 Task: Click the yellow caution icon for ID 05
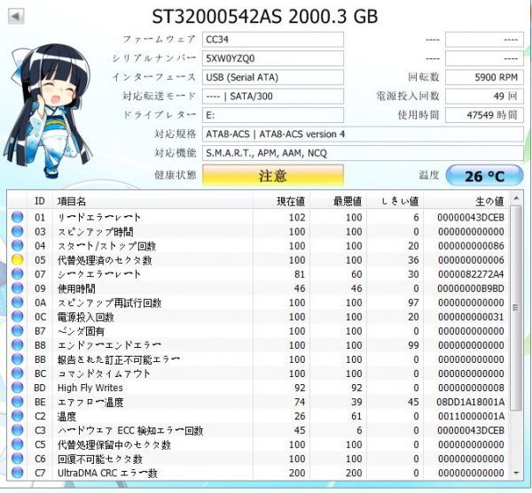[18, 259]
